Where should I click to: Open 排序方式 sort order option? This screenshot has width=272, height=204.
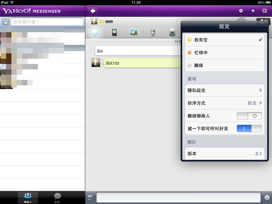(x=225, y=103)
